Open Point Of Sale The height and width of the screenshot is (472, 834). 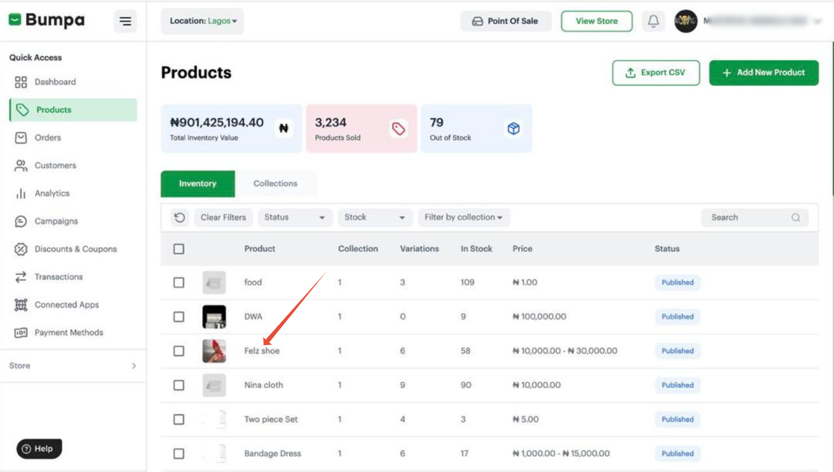pos(506,22)
